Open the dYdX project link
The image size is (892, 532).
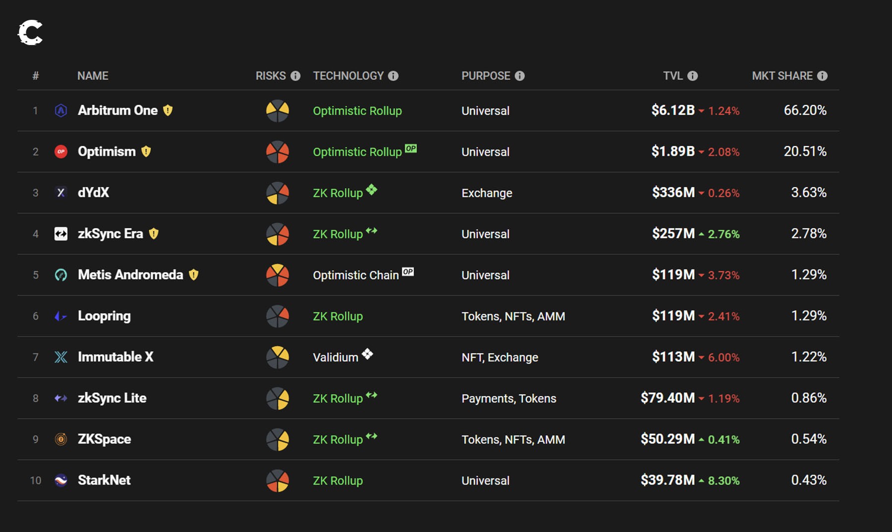(93, 192)
